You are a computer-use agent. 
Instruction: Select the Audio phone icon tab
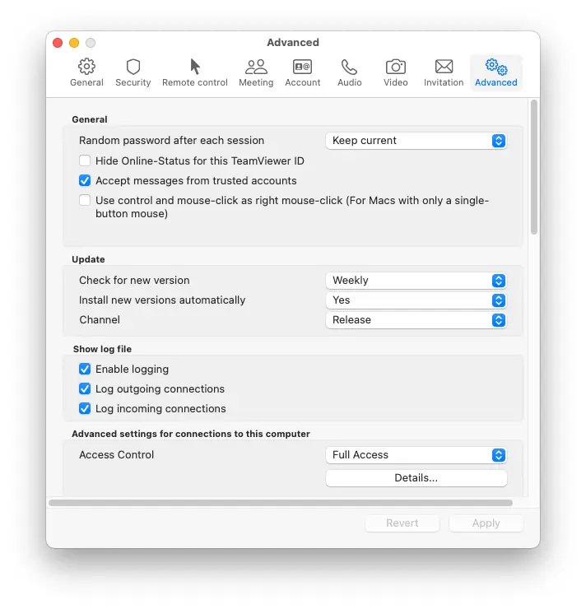pos(350,72)
